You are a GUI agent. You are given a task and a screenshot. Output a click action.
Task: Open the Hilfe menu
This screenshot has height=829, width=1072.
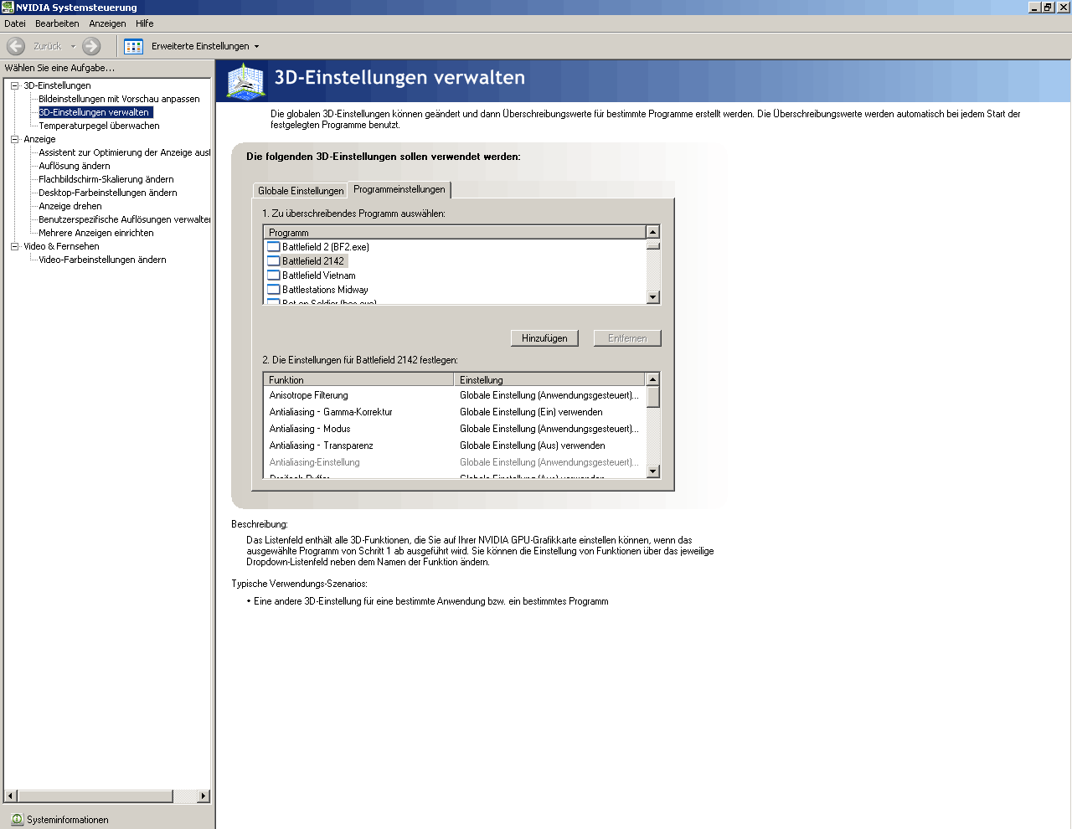145,23
